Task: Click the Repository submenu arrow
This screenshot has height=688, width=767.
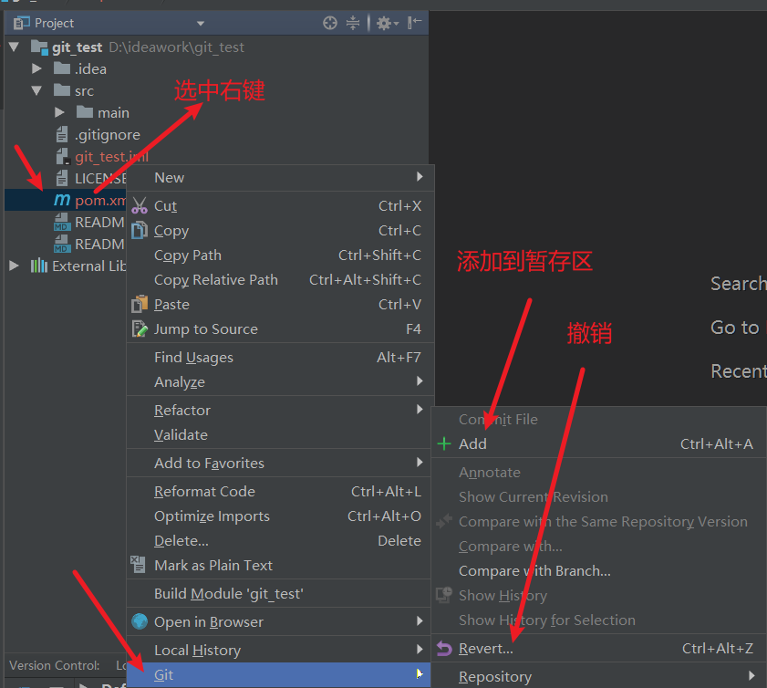Action: (751, 676)
